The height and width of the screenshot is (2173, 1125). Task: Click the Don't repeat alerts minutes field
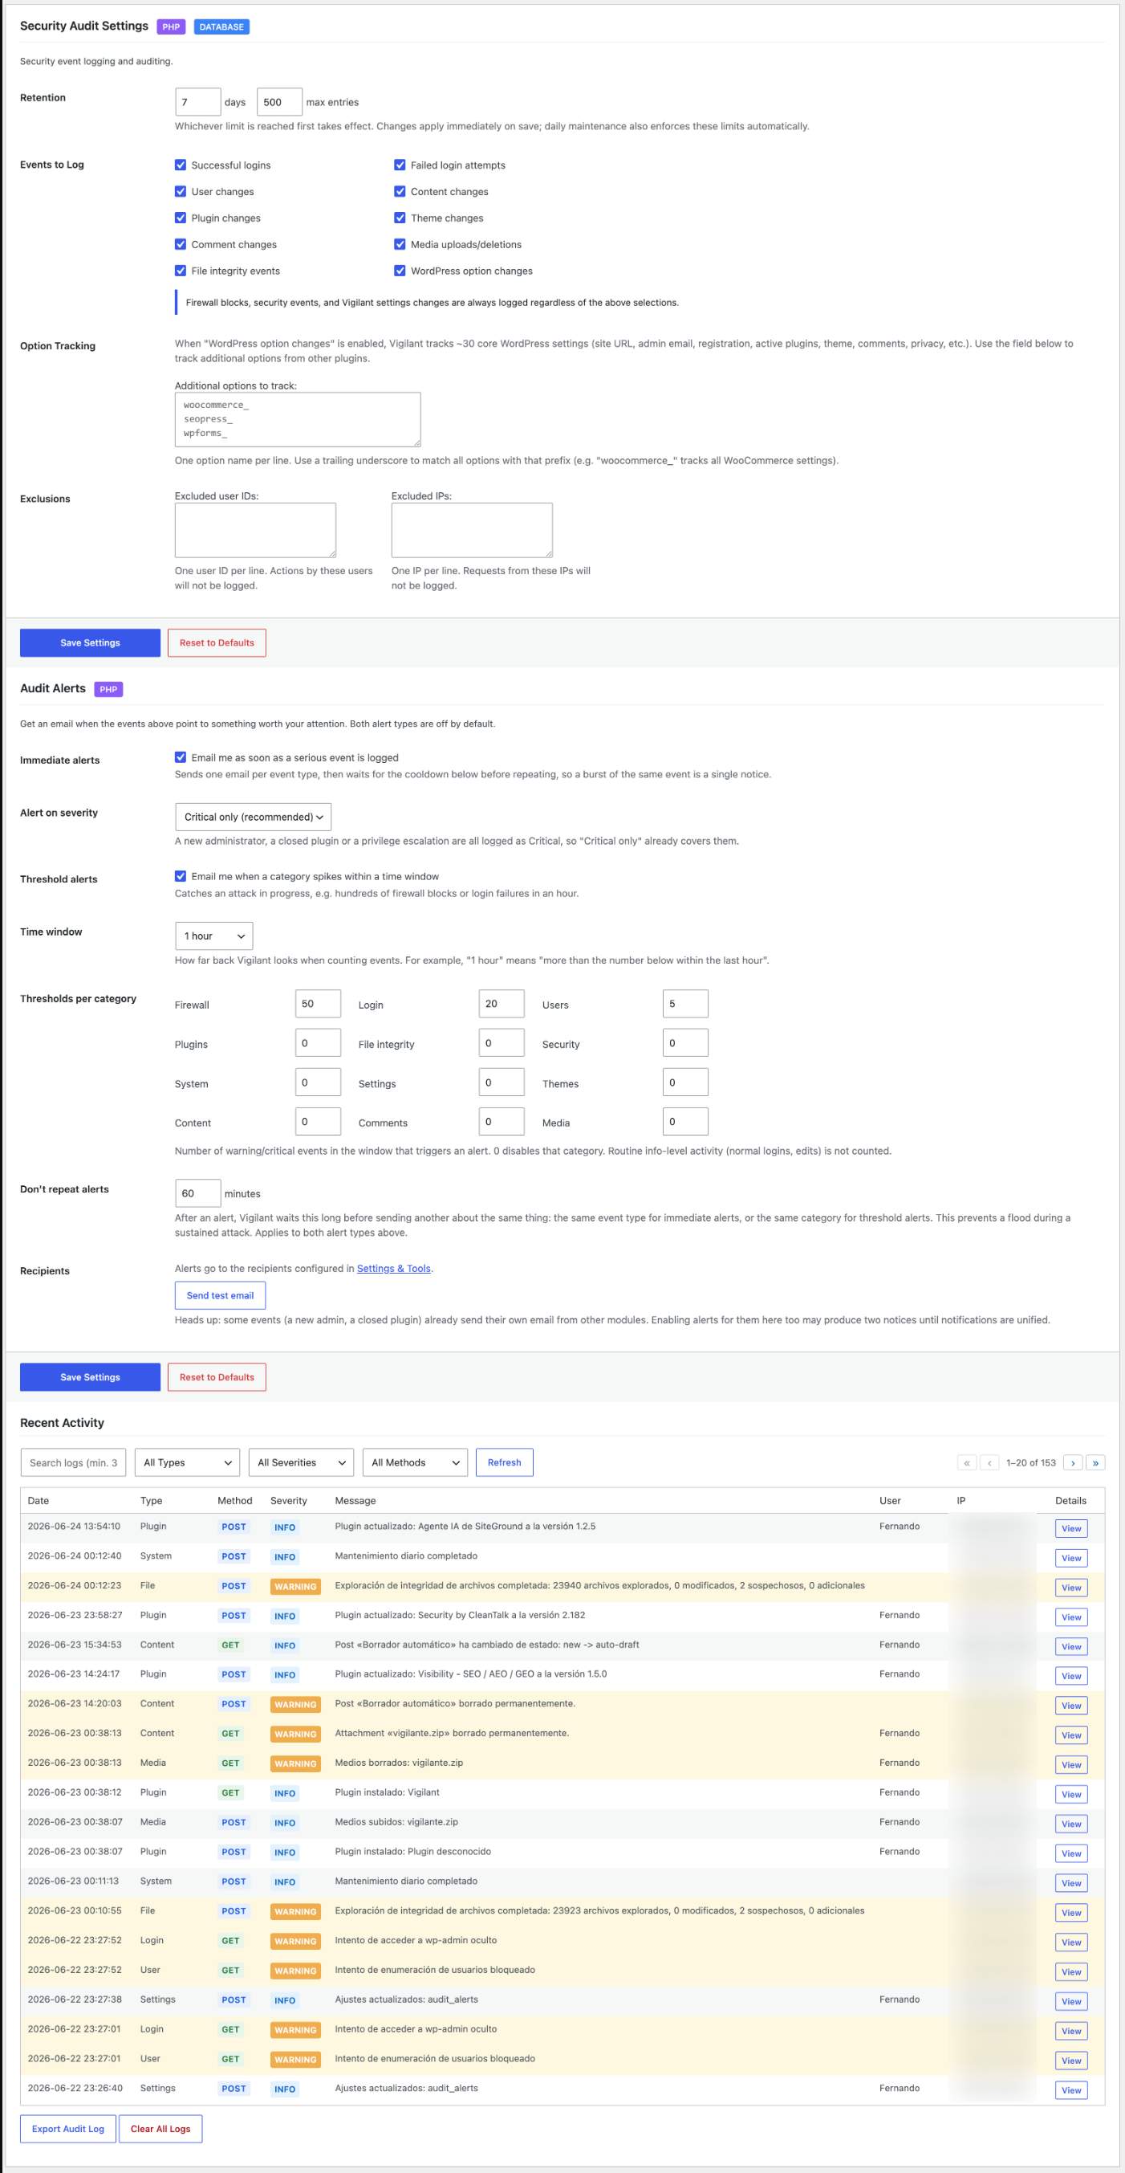point(198,1193)
